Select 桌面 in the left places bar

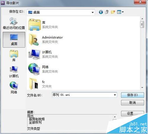14,40
